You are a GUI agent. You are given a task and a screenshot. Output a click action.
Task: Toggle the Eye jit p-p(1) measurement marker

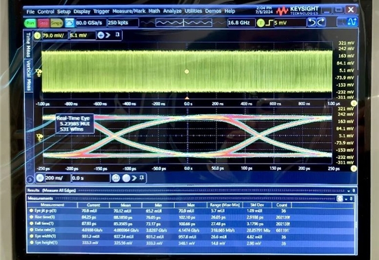point(31,210)
